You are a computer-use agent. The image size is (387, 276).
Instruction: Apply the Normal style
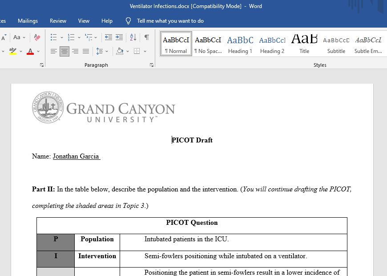[x=176, y=44]
